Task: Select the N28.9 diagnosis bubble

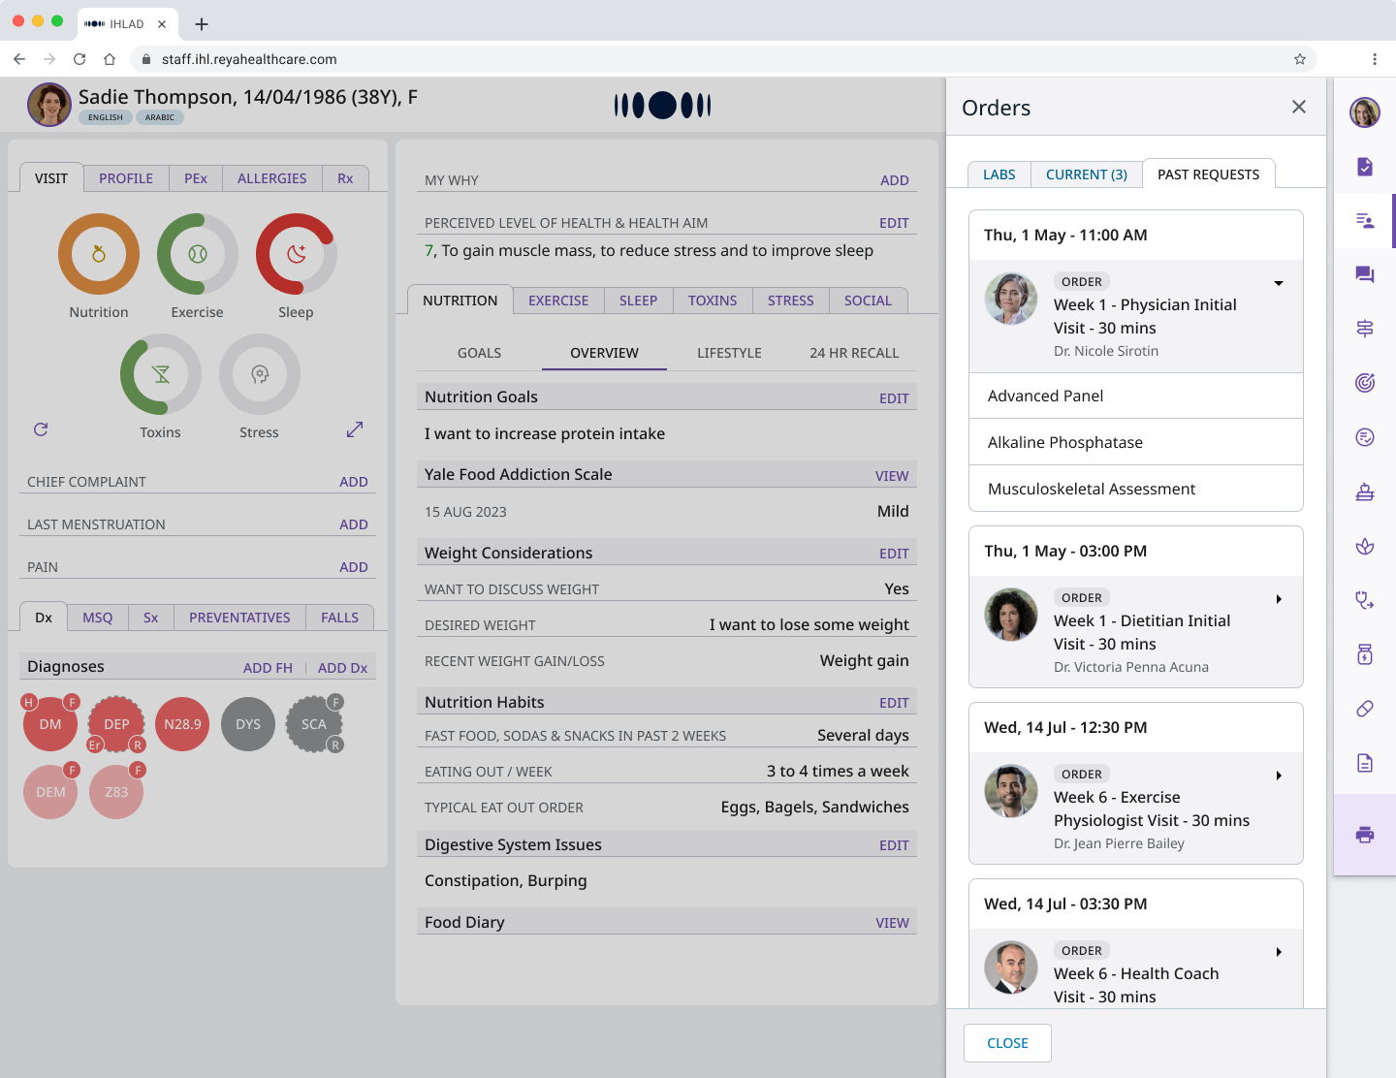Action: pos(182,724)
